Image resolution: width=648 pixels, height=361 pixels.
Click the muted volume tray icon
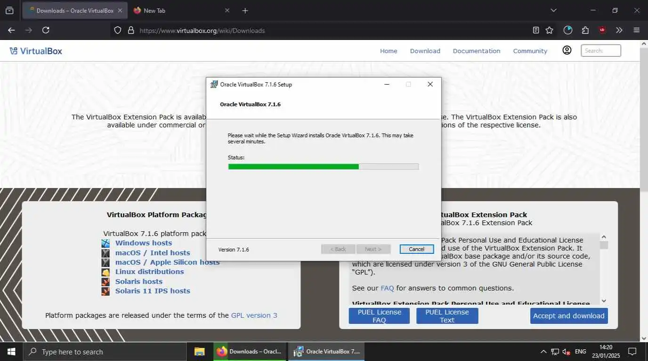click(x=567, y=352)
